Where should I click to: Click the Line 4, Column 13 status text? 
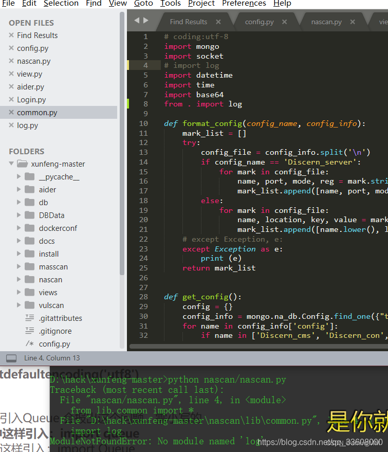point(52,358)
